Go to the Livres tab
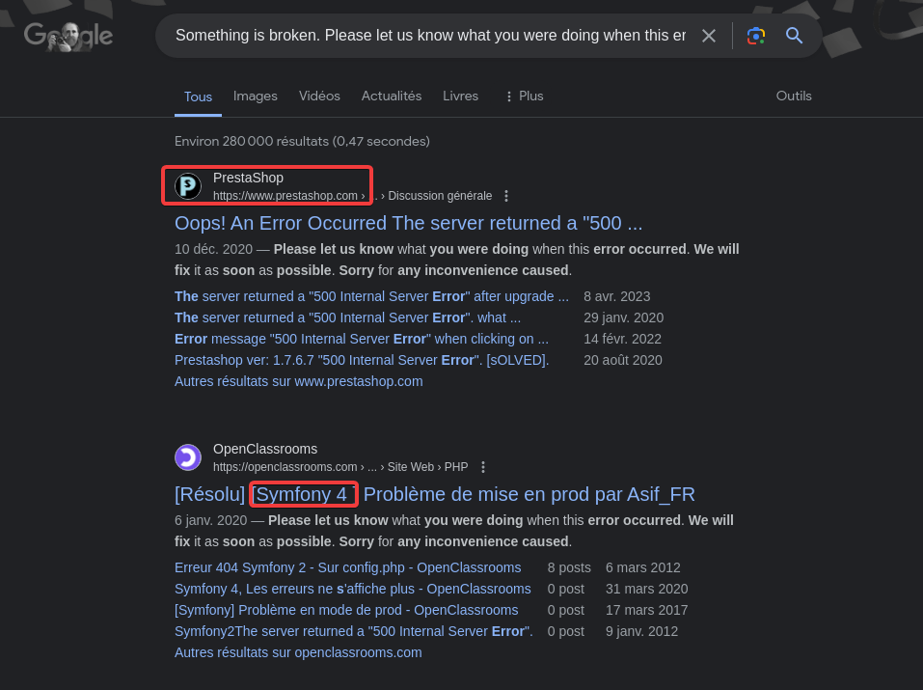Viewport: 923px width, 690px height. tap(460, 97)
